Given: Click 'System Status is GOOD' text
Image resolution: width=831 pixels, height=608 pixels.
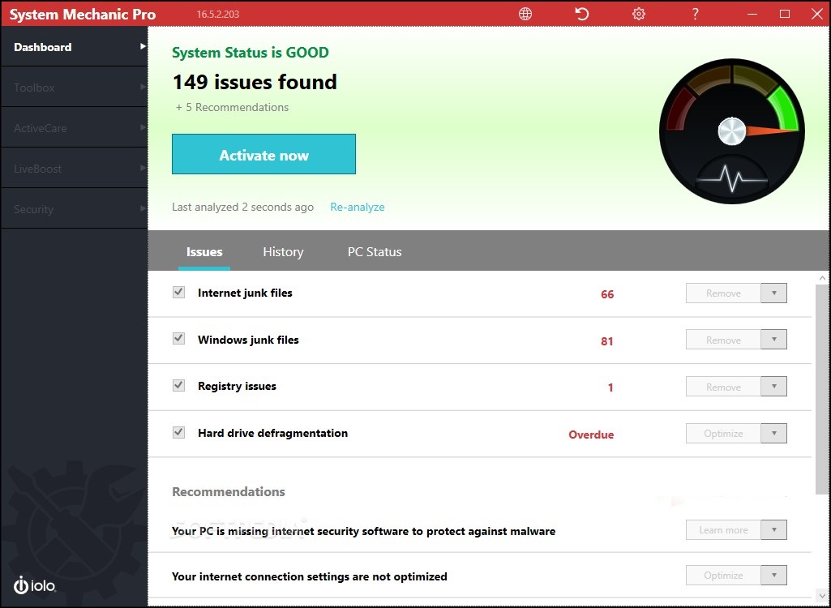Looking at the screenshot, I should [x=251, y=53].
